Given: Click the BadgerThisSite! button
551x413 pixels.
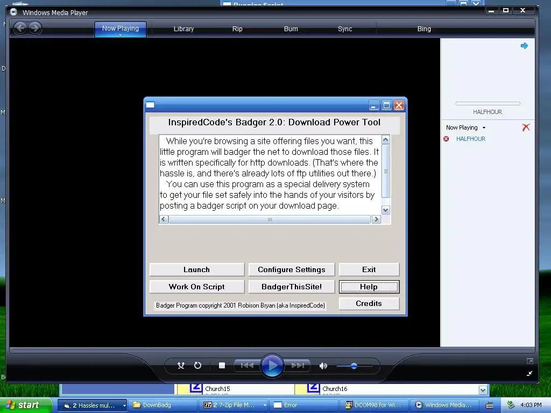Looking at the screenshot, I should click(292, 287).
